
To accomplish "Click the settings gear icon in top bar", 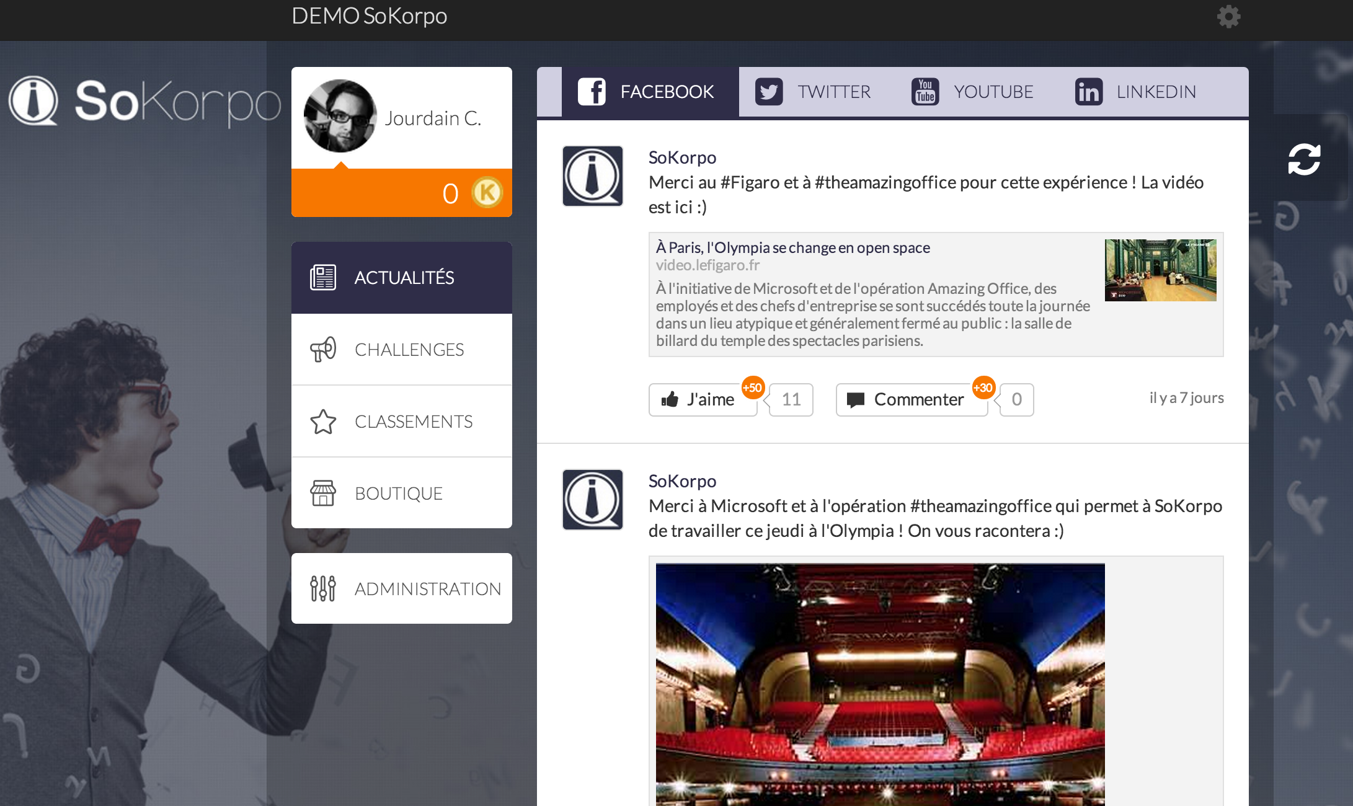I will coord(1228,17).
